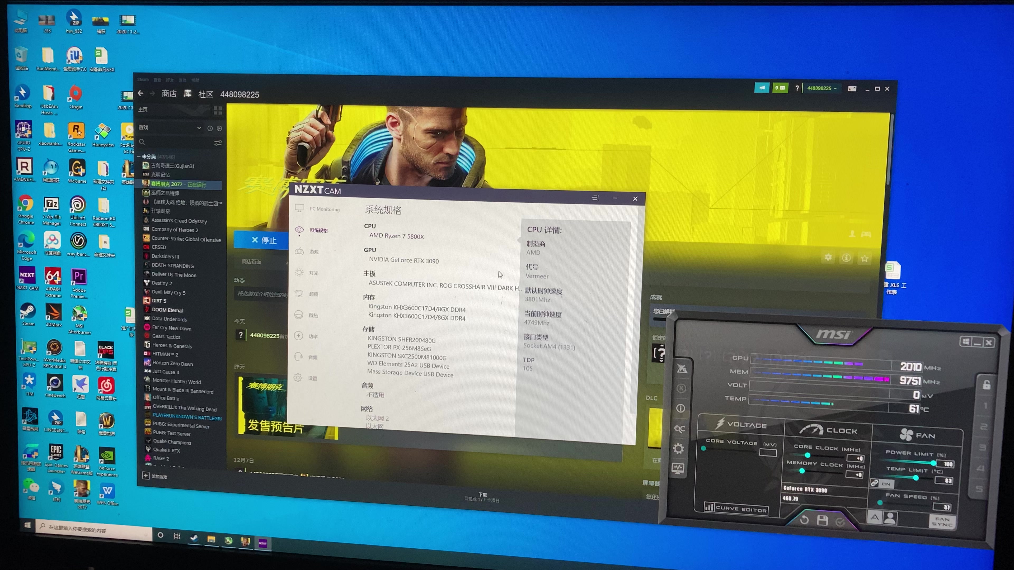The height and width of the screenshot is (570, 1014).
Task: Select DOOM Eternal in Steam library
Action: click(167, 310)
